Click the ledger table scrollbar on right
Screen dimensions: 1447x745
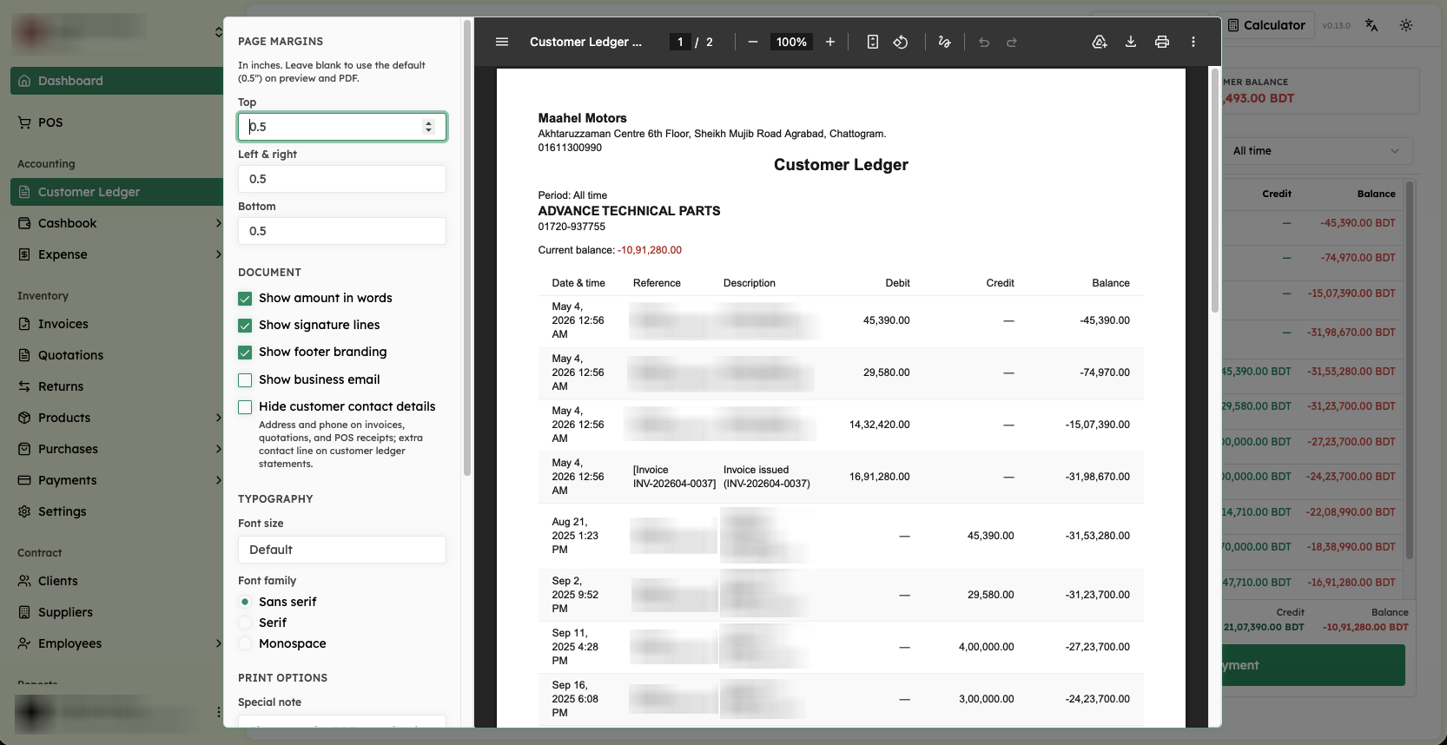point(1410,371)
